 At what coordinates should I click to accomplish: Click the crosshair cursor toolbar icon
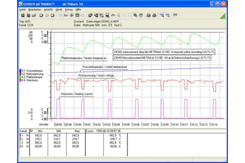point(72,15)
